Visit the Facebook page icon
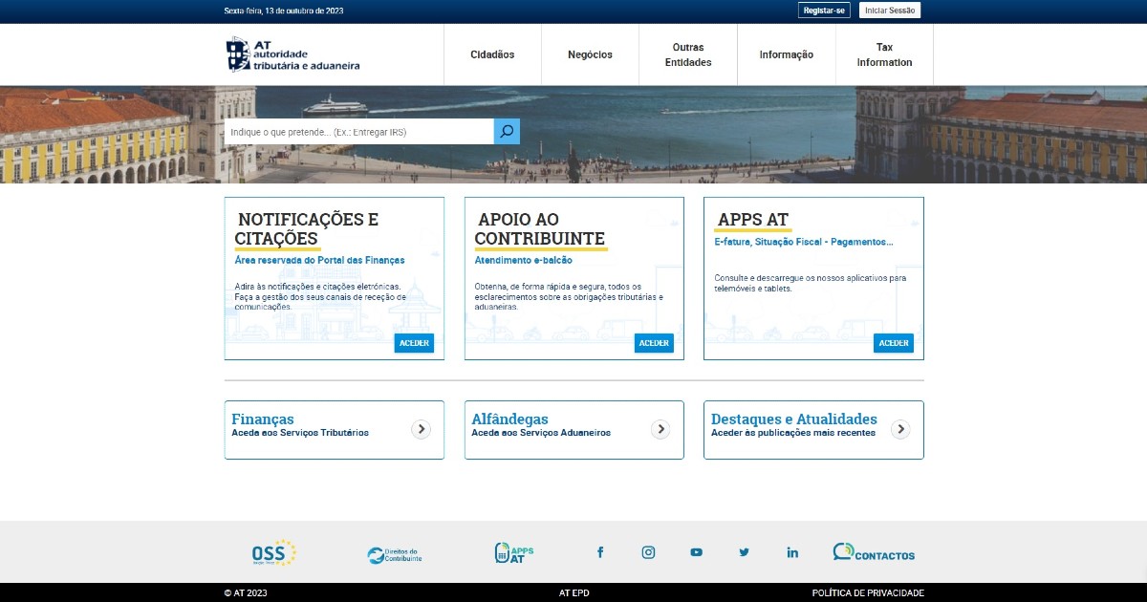 click(x=600, y=552)
